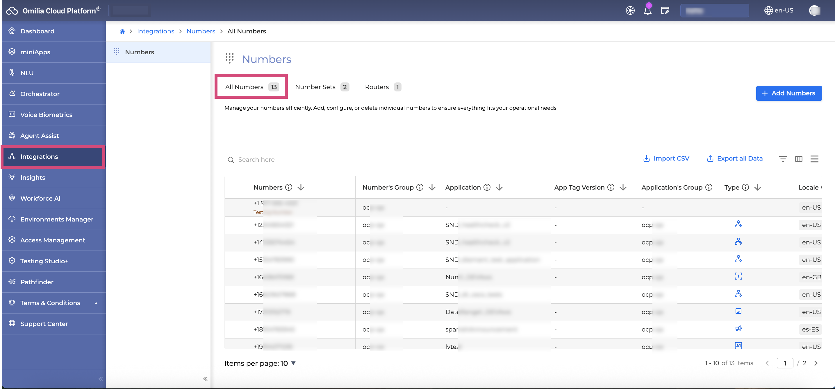Open the filter icon above the table

coord(783,159)
